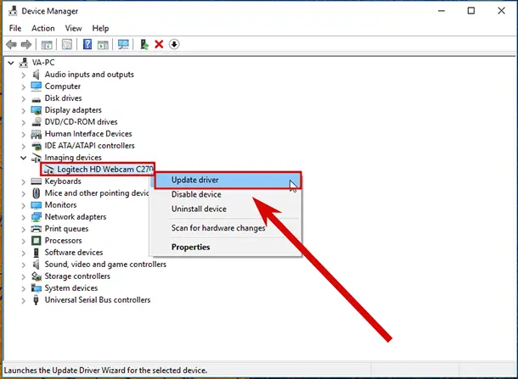The width and height of the screenshot is (518, 379).
Task: Click the Human Interface Devices icon
Action: tap(36, 134)
